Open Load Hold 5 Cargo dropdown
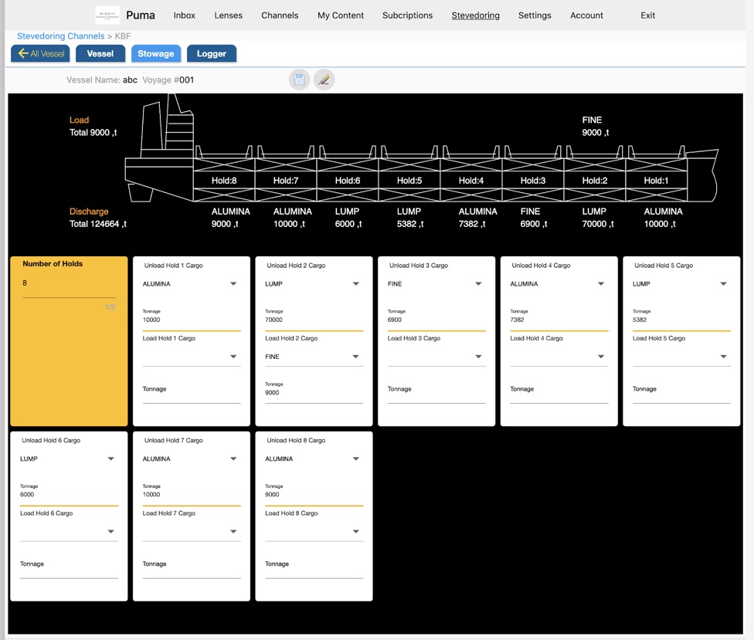This screenshot has width=754, height=640. pos(682,357)
